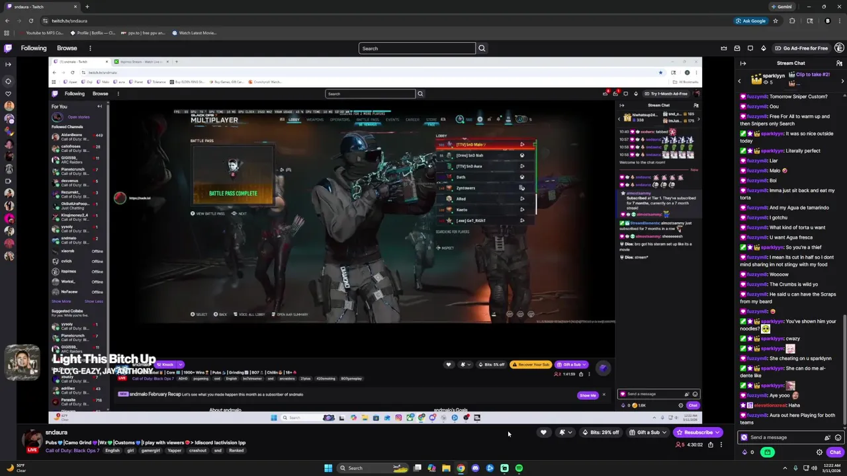Open the Chrome side panel search icon
Image resolution: width=847 pixels, height=476 pixels.
click(809, 21)
